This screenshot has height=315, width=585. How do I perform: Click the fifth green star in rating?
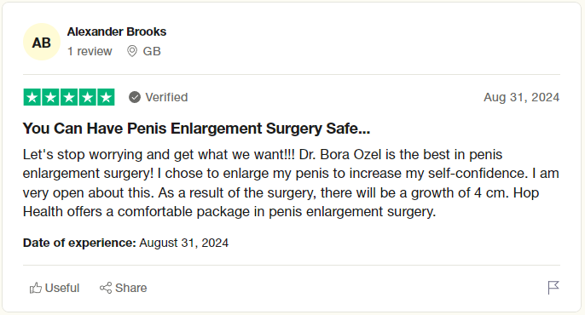106,97
